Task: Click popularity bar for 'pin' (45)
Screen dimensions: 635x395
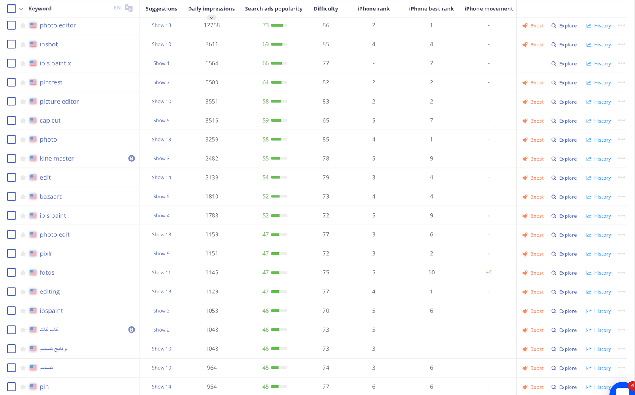Action: click(x=279, y=387)
